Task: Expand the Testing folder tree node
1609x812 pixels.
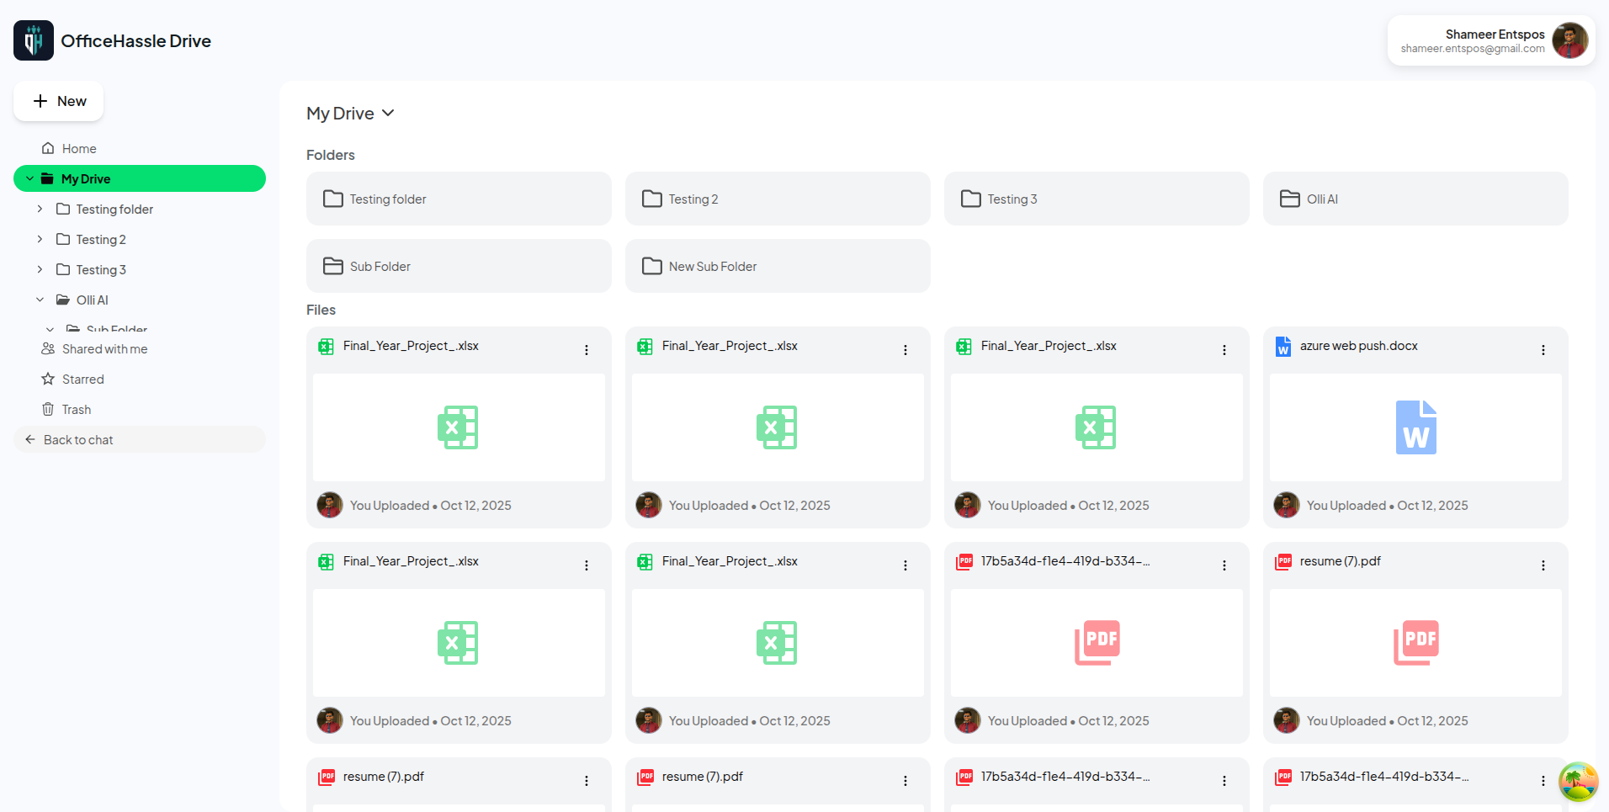Action: (x=40, y=209)
